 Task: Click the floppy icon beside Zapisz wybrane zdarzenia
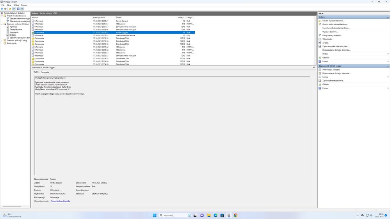point(320,80)
